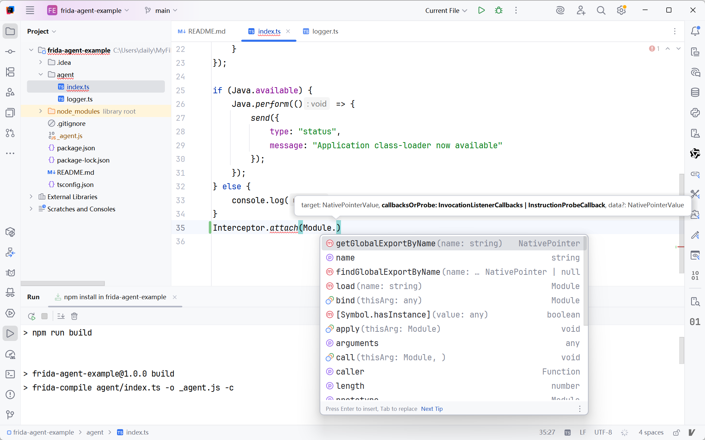Screen dimensions: 705x440
Task: Click the Next Tip link in completion popup
Action: pos(432,409)
